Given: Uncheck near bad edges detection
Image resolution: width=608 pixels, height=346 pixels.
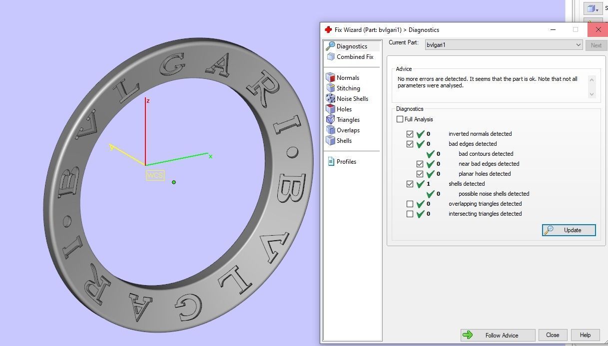Looking at the screenshot, I should click(x=420, y=164).
